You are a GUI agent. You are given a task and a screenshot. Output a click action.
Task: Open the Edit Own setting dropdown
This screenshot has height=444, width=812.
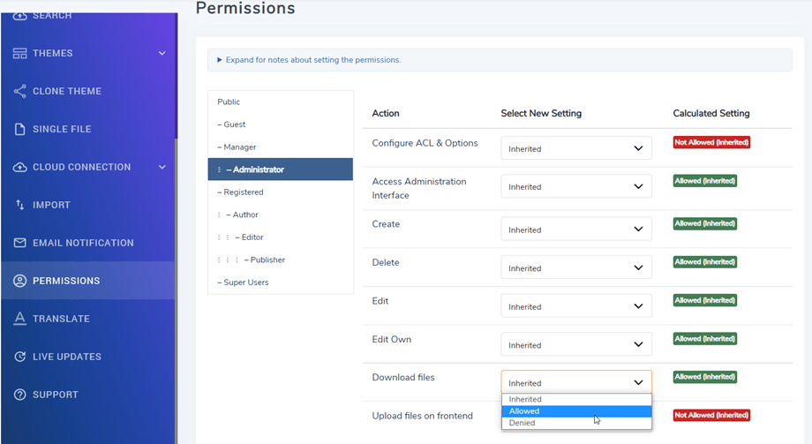[575, 345]
